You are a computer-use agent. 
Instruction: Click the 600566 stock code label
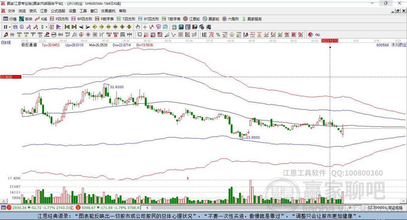[383, 45]
